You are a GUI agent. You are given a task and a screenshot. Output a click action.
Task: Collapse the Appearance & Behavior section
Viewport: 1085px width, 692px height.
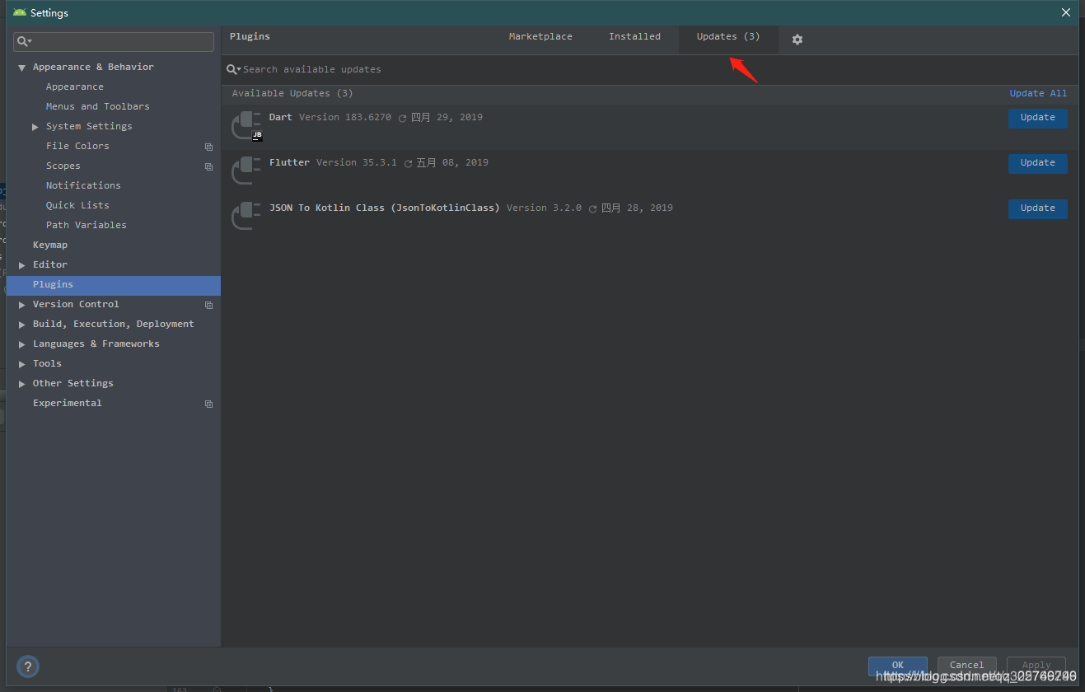point(22,68)
